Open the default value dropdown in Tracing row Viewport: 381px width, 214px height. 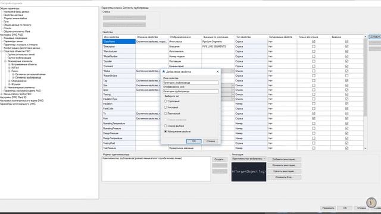[233, 95]
